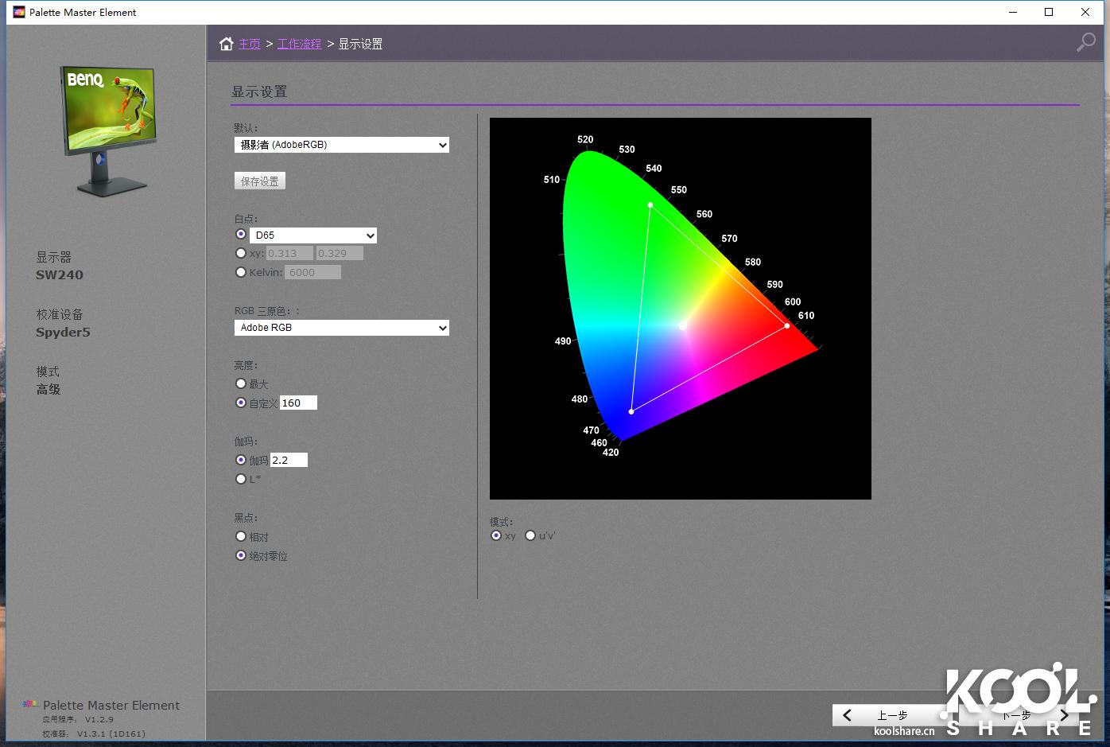Click the home icon in breadcrumb
1110x747 pixels.
(x=227, y=44)
